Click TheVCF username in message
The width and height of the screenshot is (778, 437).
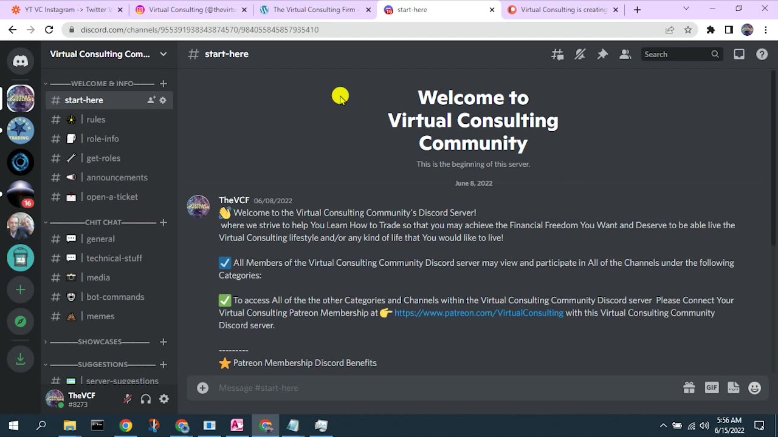[x=234, y=200]
